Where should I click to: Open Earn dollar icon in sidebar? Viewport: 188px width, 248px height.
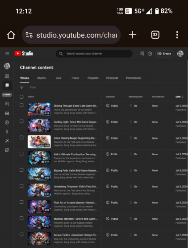click(7, 131)
